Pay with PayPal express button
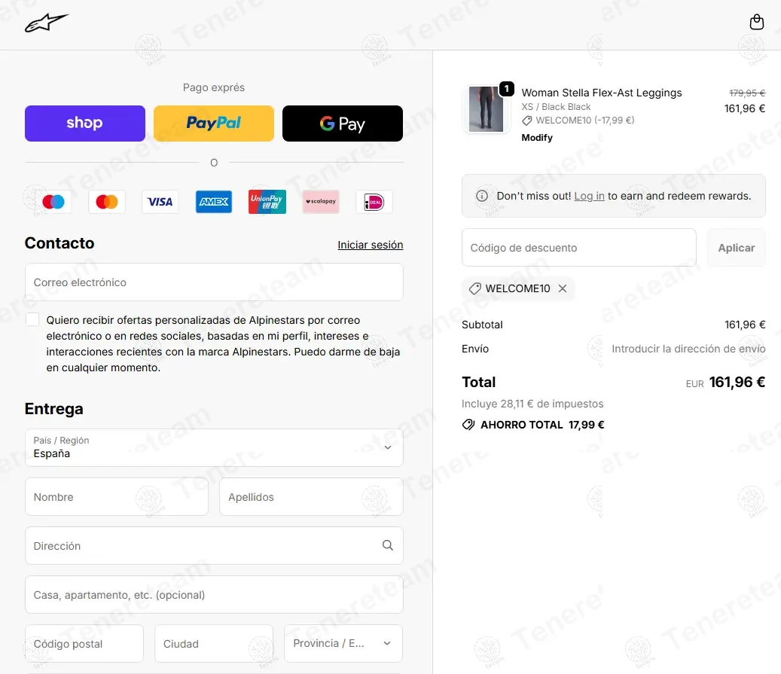 pos(214,124)
